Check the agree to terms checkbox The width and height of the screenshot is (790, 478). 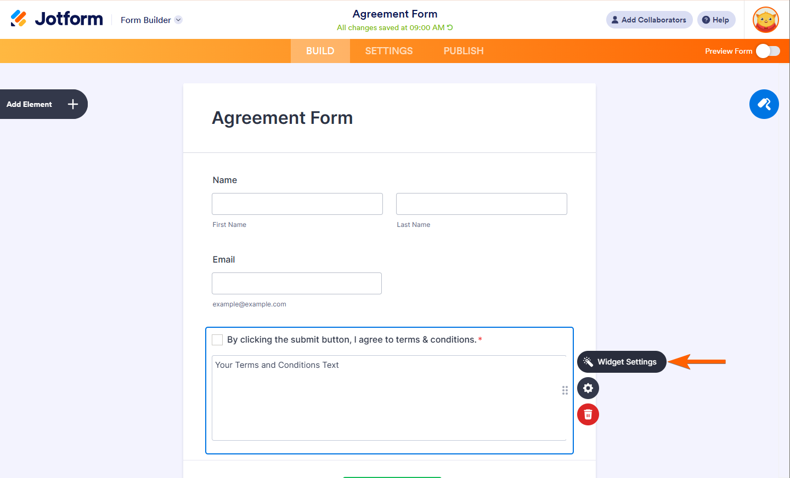217,340
